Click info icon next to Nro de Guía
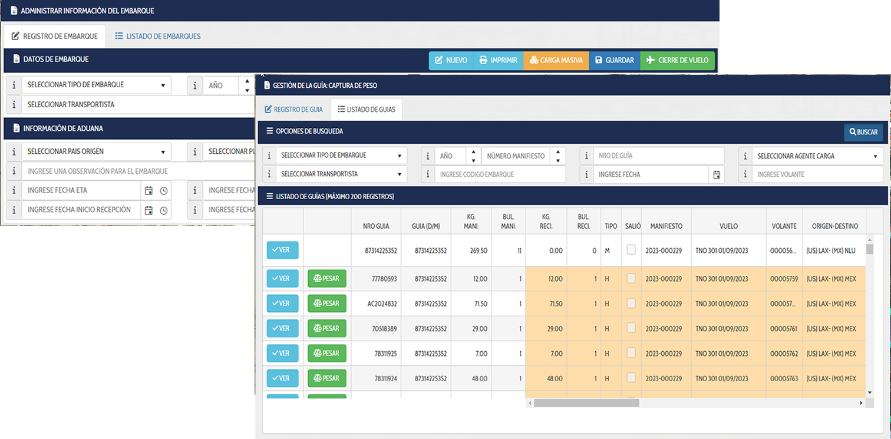891x439 pixels. point(587,156)
